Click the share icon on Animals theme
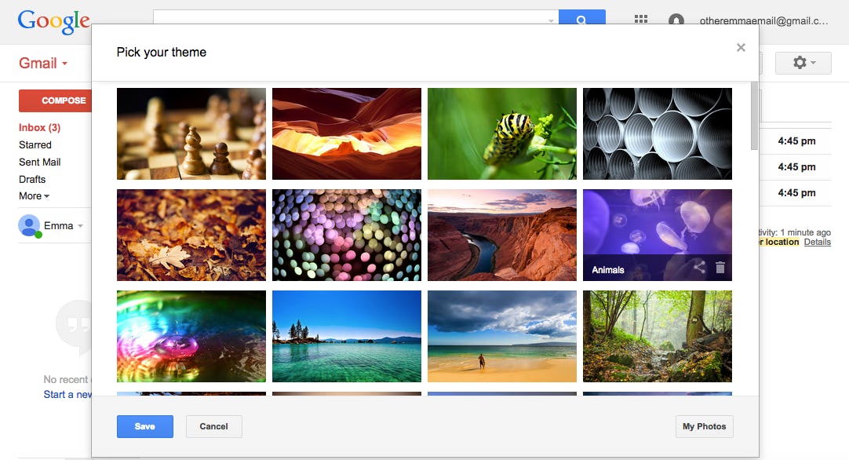 point(699,268)
